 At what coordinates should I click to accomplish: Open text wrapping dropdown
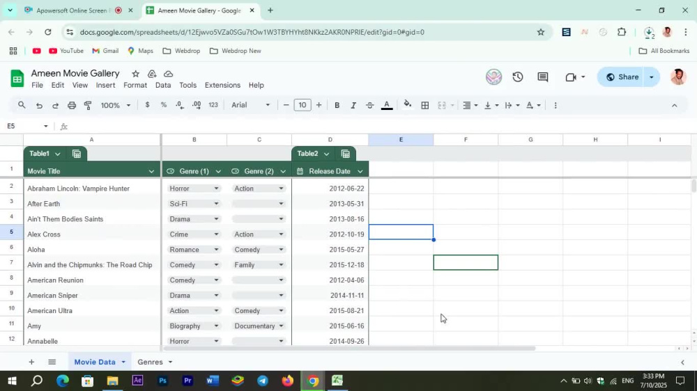512,105
